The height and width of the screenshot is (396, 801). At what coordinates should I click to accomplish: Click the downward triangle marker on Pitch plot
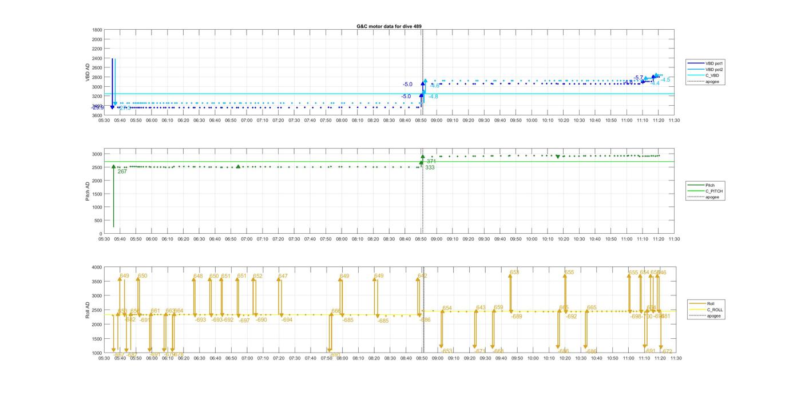[558, 157]
